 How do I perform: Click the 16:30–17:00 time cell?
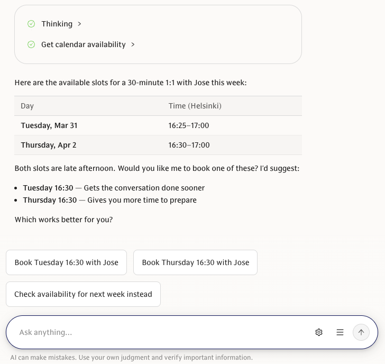point(189,145)
